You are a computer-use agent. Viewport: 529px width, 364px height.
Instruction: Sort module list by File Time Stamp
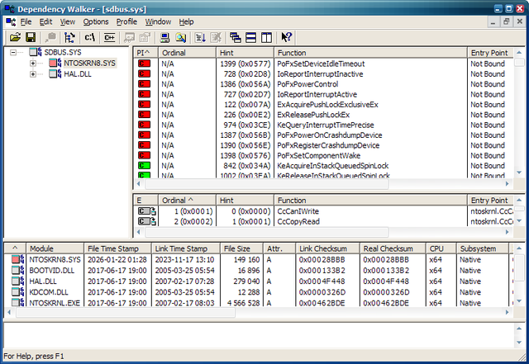[117, 248]
